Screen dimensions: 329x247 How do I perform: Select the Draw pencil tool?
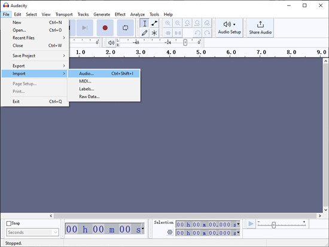(145, 33)
